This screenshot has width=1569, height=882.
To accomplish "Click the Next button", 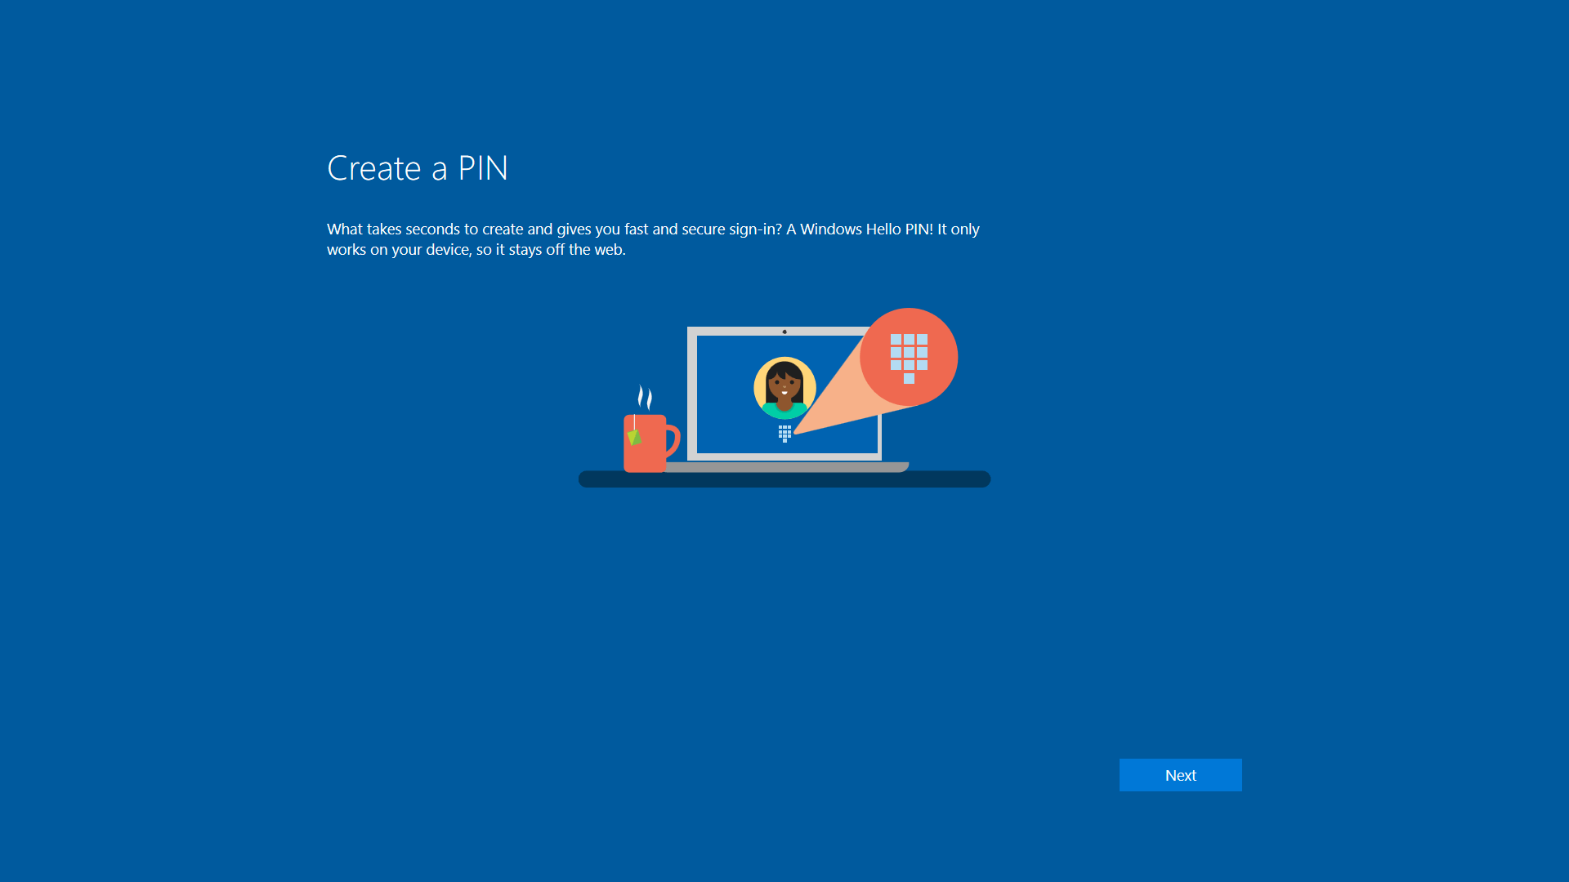I will coord(1180,775).
